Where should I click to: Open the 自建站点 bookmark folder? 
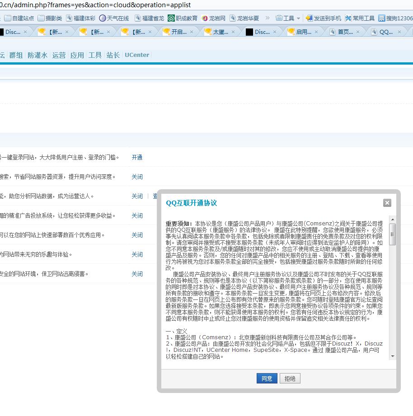pyautogui.click(x=19, y=19)
